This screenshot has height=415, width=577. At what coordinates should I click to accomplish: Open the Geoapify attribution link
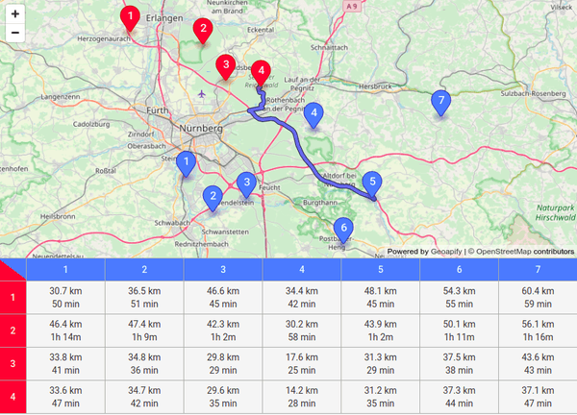pyautogui.click(x=446, y=252)
